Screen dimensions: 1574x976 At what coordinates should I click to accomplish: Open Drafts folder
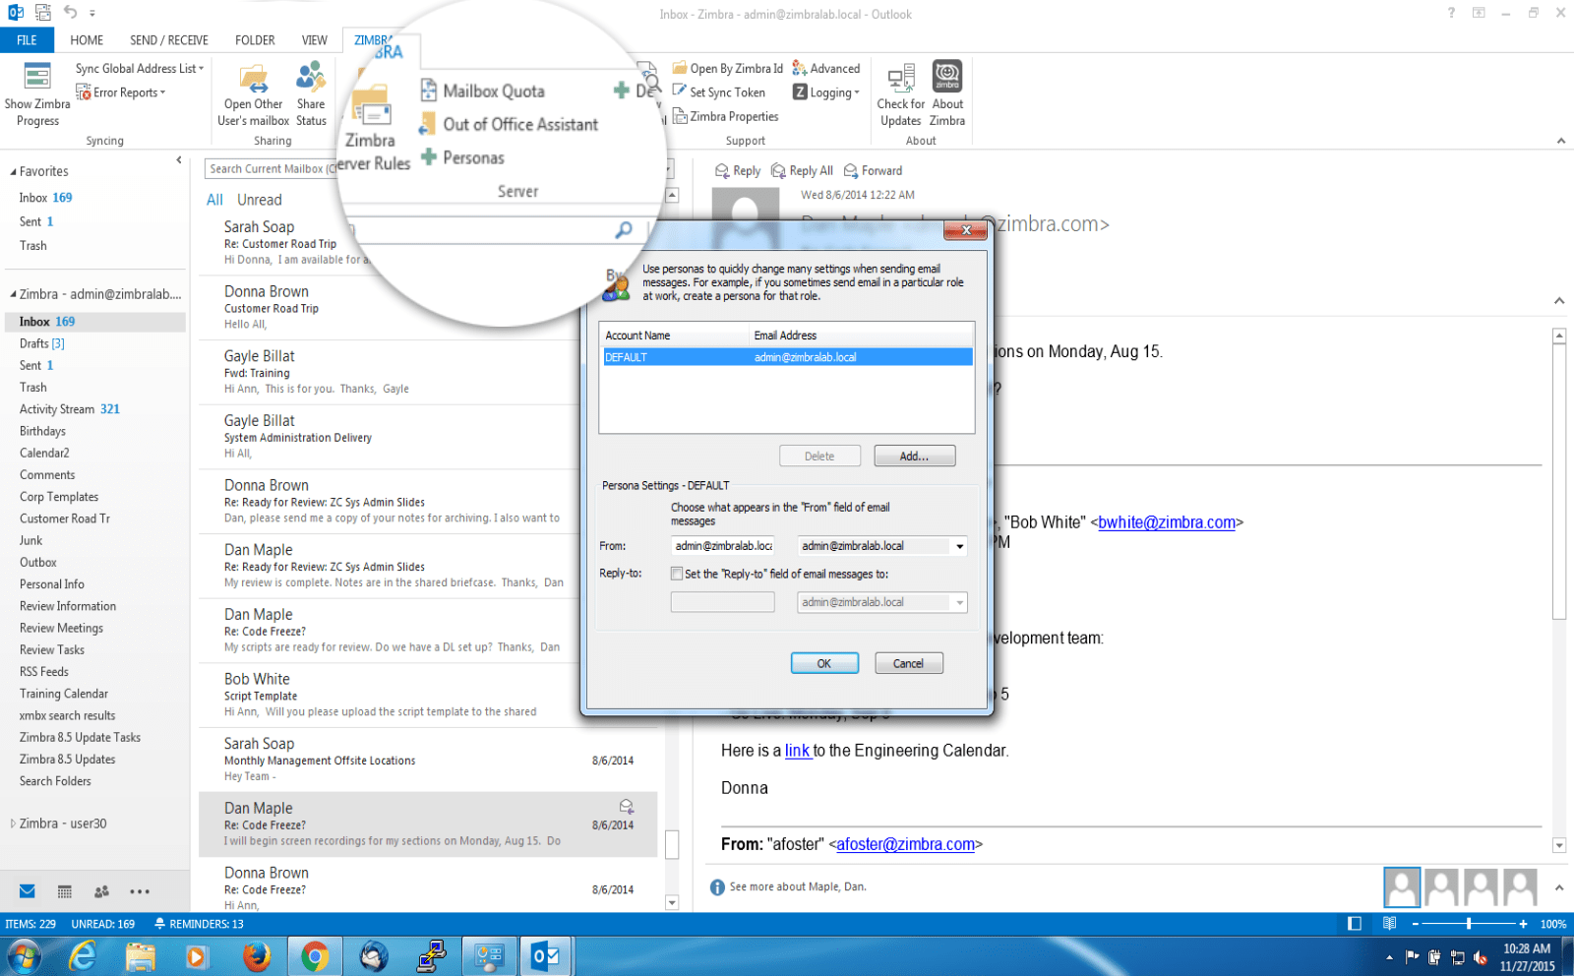coord(41,343)
